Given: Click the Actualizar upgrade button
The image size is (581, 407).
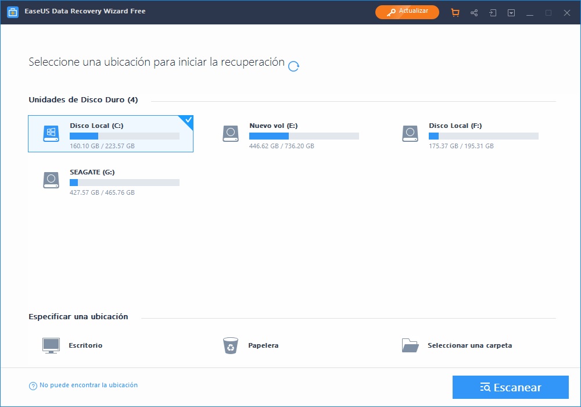Looking at the screenshot, I should pyautogui.click(x=407, y=12).
